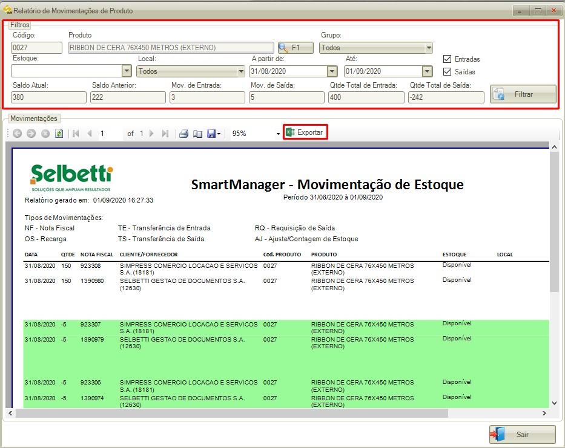Export report to Excel
Screen dimensions: 565x448
click(305, 132)
